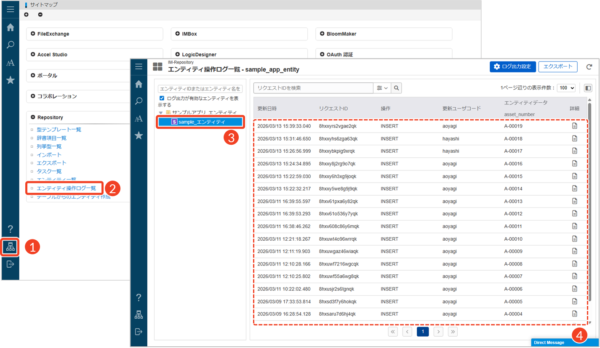The width and height of the screenshot is (600, 348).
Task: Click the home icon in front window sidebar
Action: coord(139,84)
